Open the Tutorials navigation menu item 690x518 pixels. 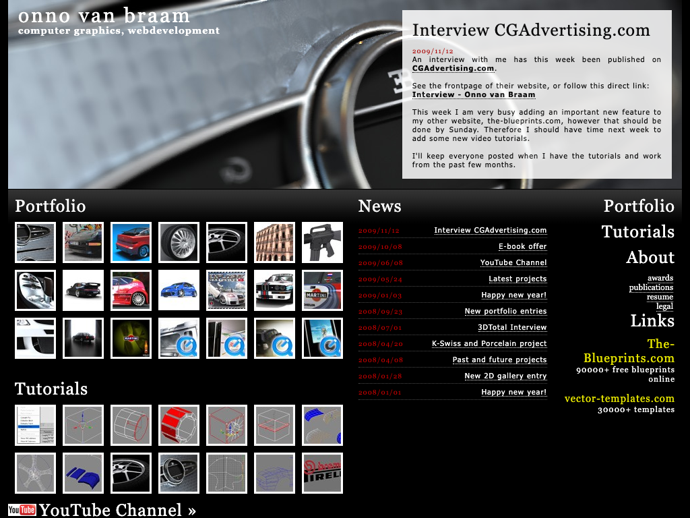coord(637,231)
